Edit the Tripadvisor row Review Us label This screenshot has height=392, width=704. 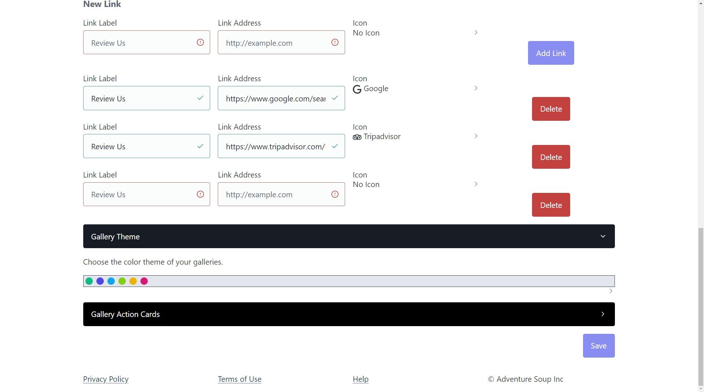point(147,146)
